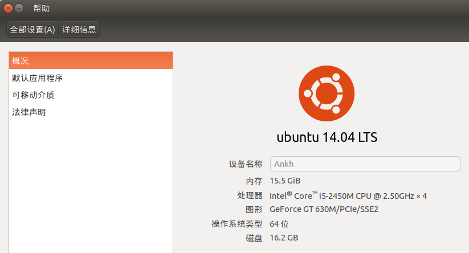Open 可移动介质 section

click(x=91, y=95)
